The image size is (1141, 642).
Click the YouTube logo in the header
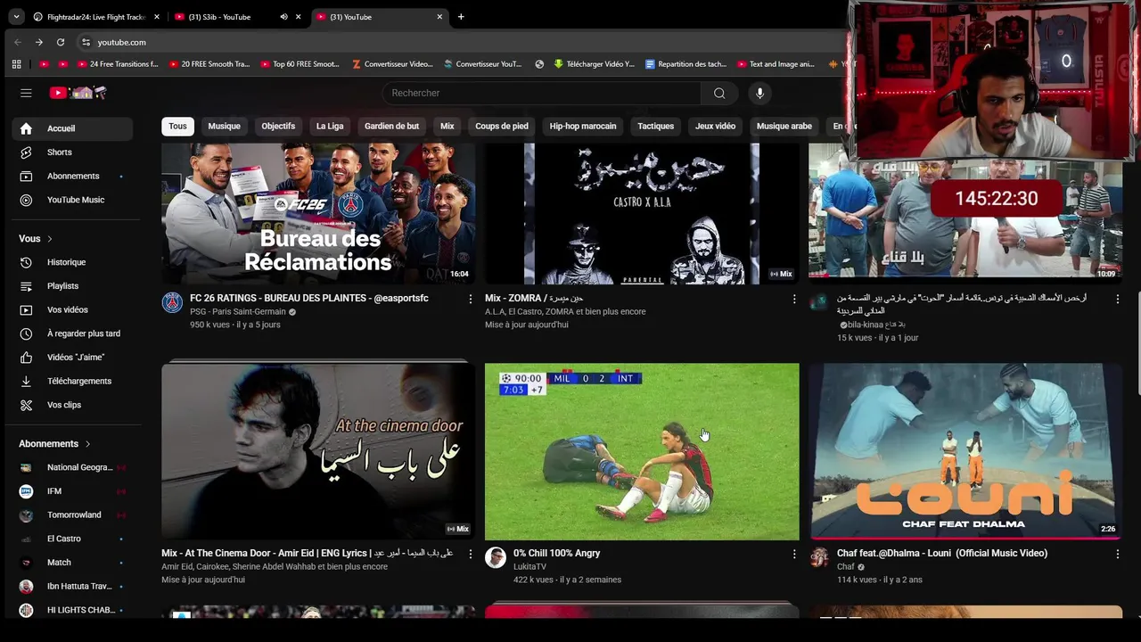pyautogui.click(x=78, y=93)
